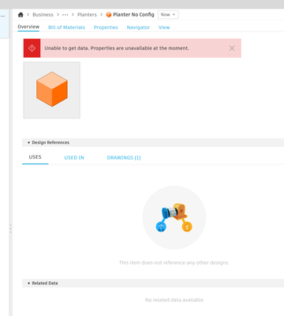Click the 'Unable to get data' error message text

(x=117, y=48)
